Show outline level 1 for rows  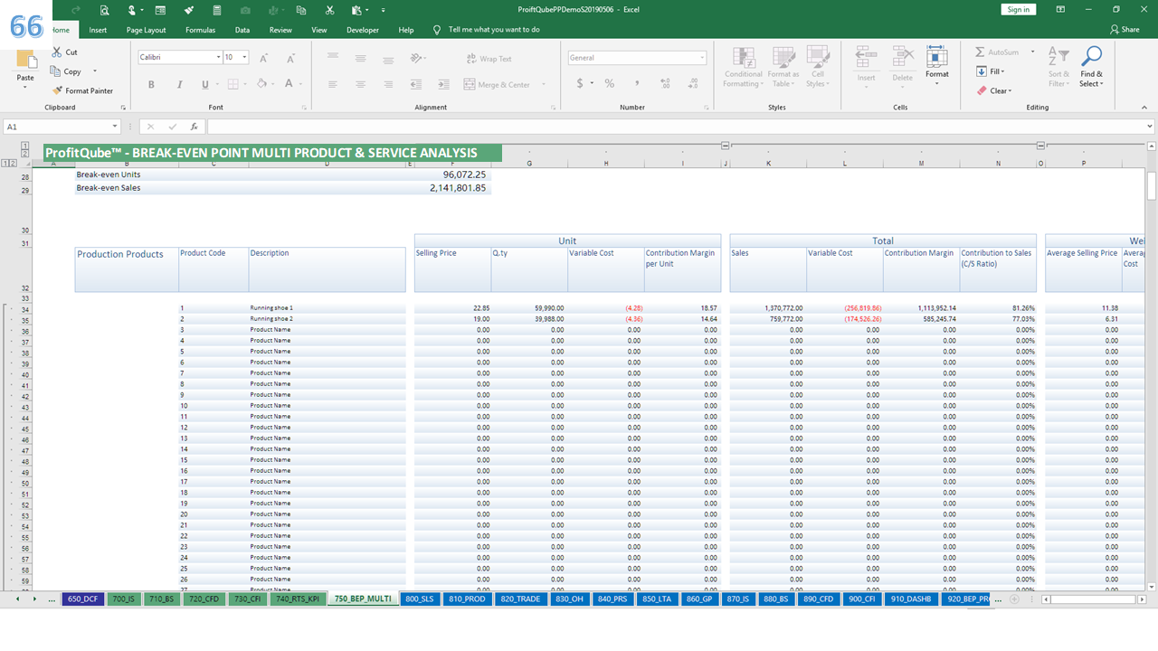point(6,163)
